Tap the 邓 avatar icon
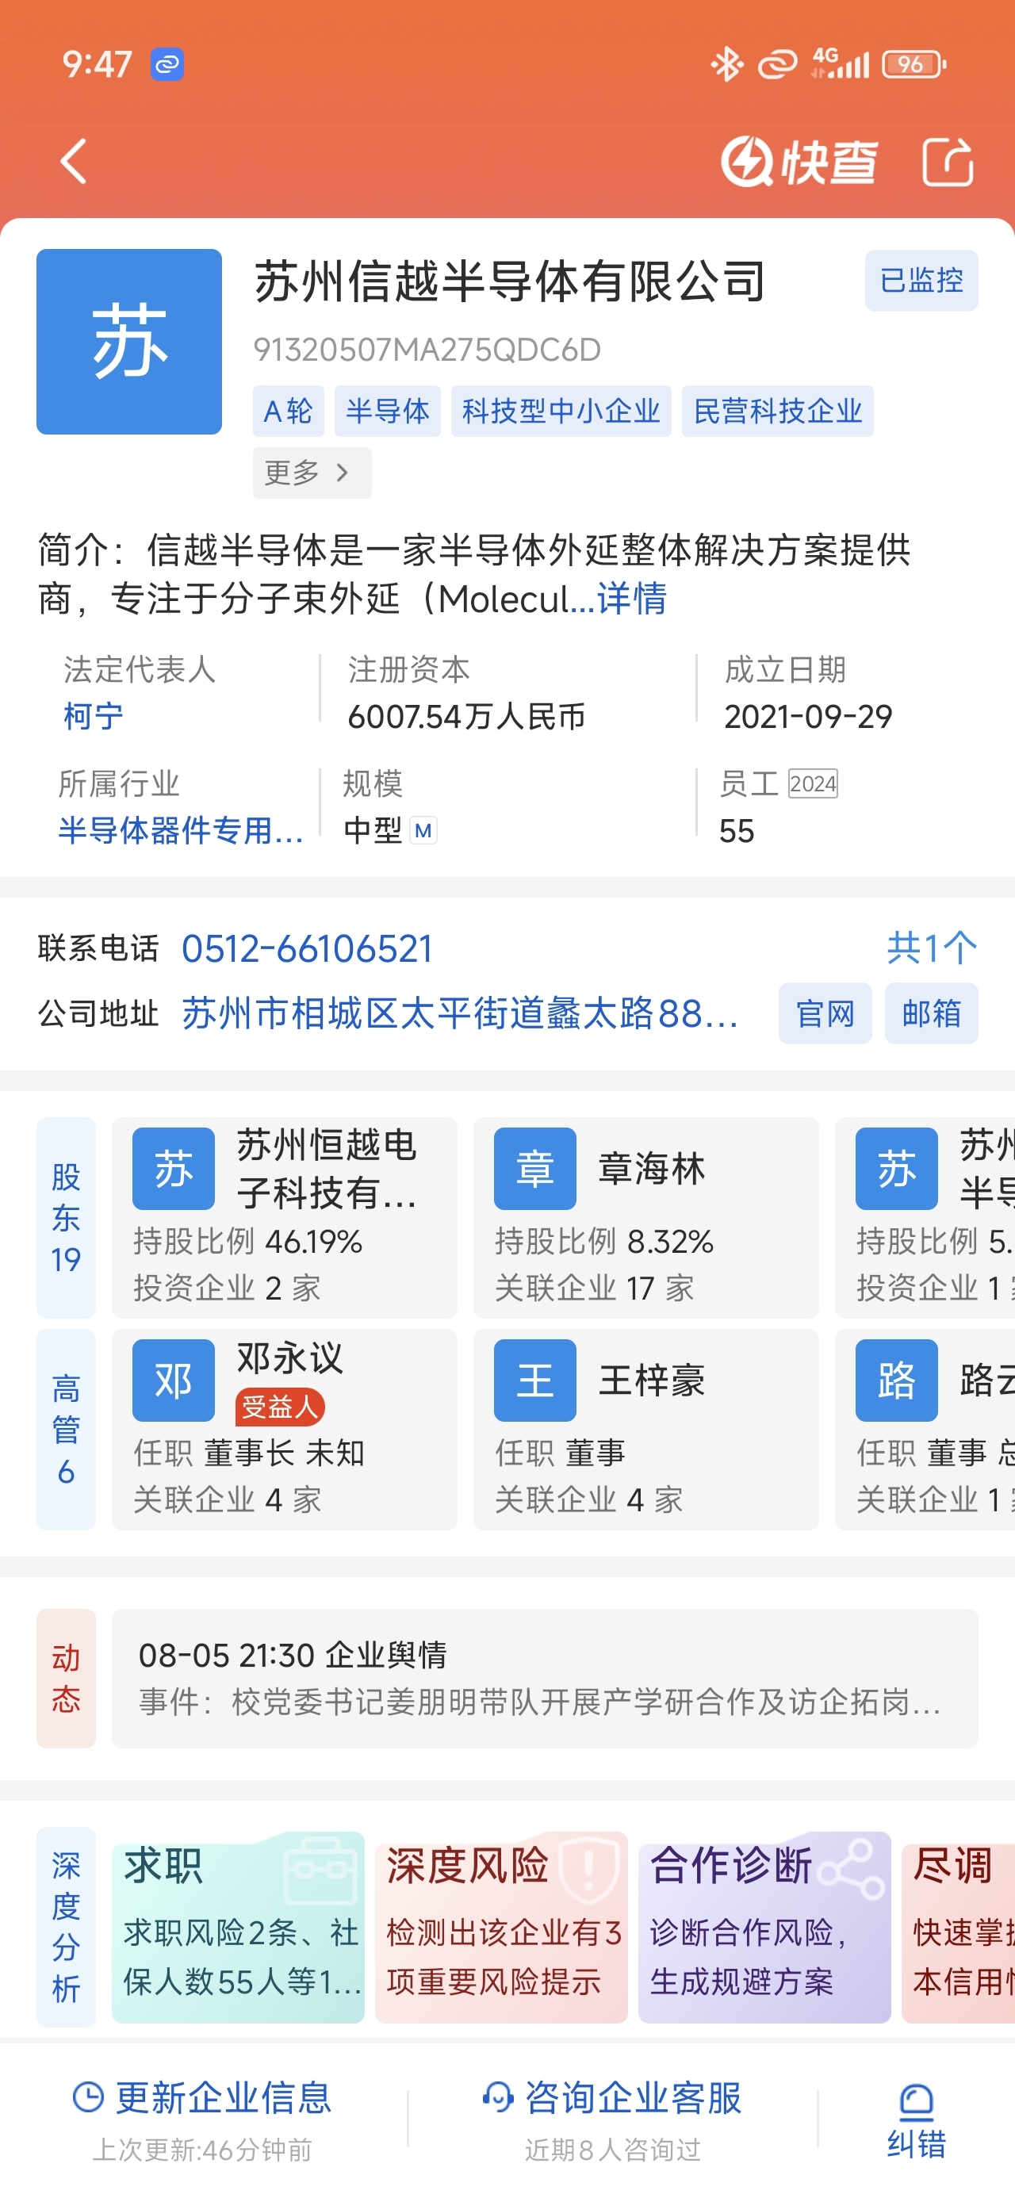 (174, 1380)
